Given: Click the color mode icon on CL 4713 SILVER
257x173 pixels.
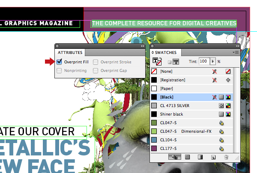Looking at the screenshot, I should (228, 106).
